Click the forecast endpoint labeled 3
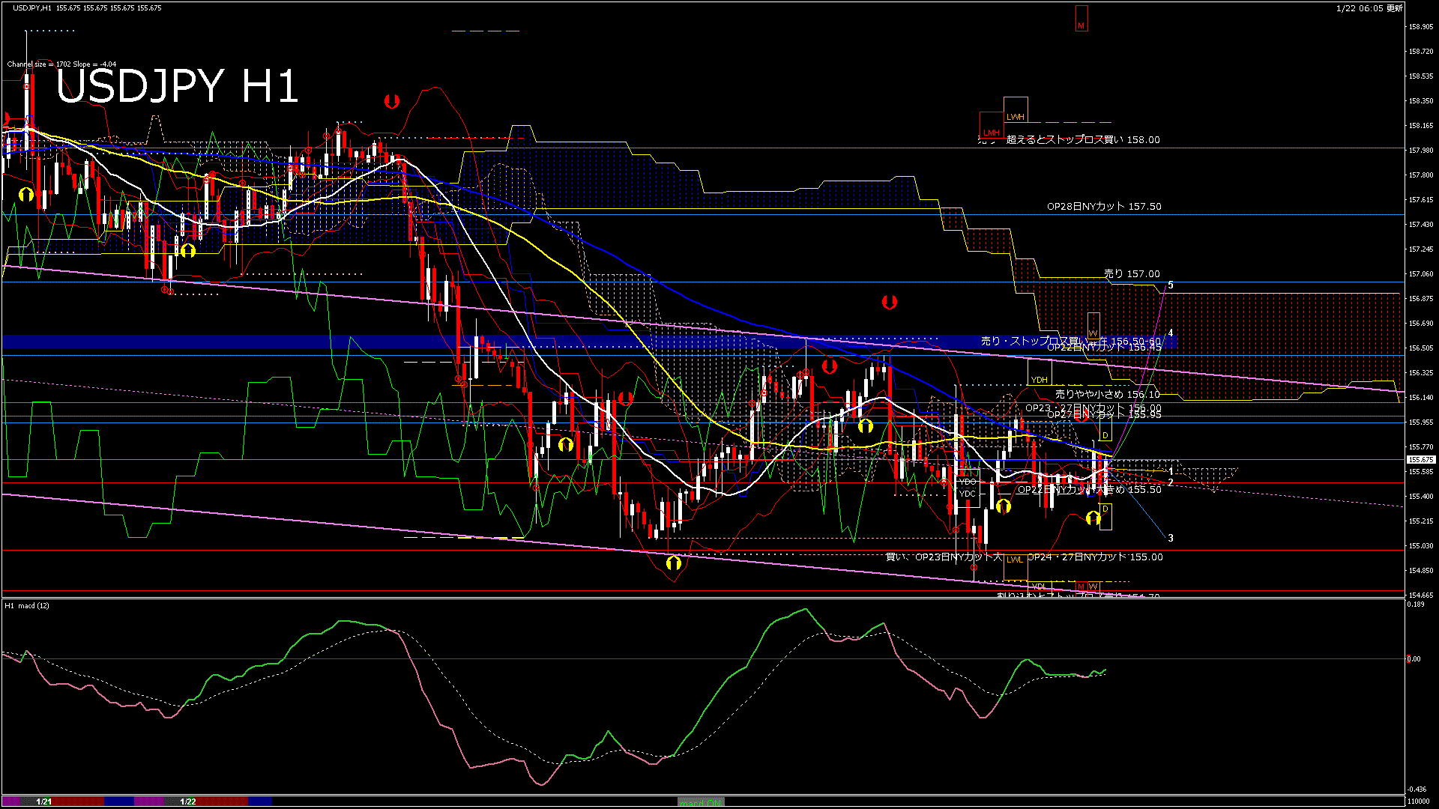This screenshot has width=1439, height=809. [1170, 538]
